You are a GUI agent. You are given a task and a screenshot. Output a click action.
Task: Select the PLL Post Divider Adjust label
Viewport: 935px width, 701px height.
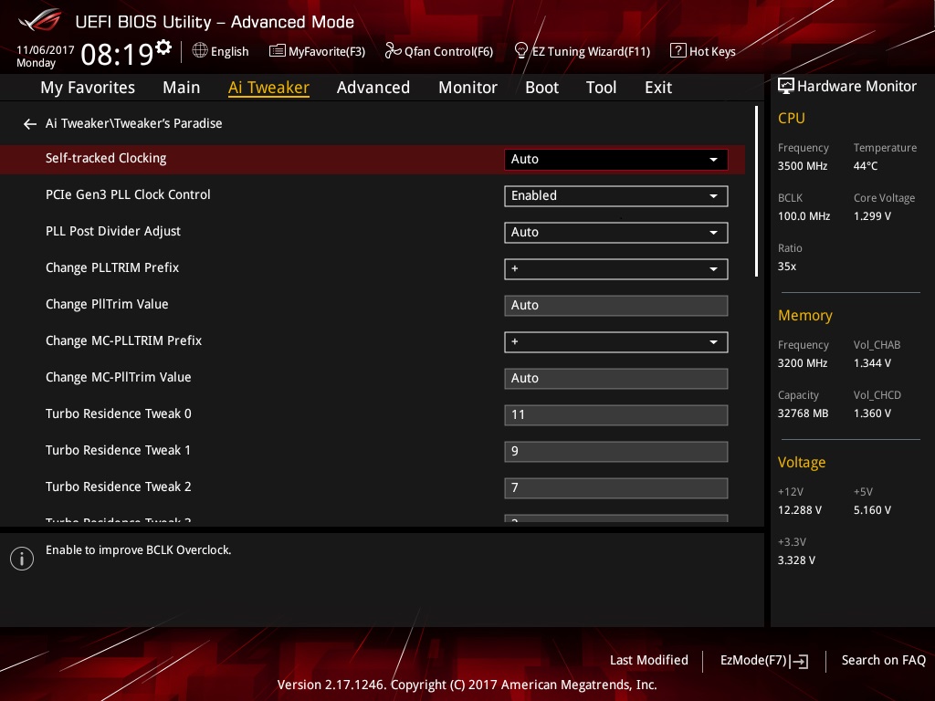click(113, 231)
